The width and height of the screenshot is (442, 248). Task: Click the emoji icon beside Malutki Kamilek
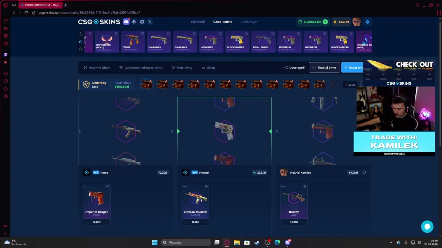pos(364,173)
